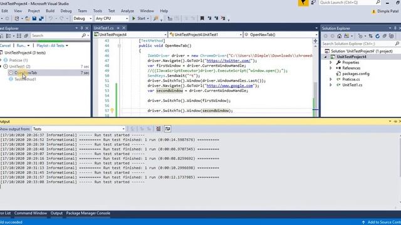This screenshot has height=225, width=401.
Task: Click the Open File folder icon
Action: (28, 18)
